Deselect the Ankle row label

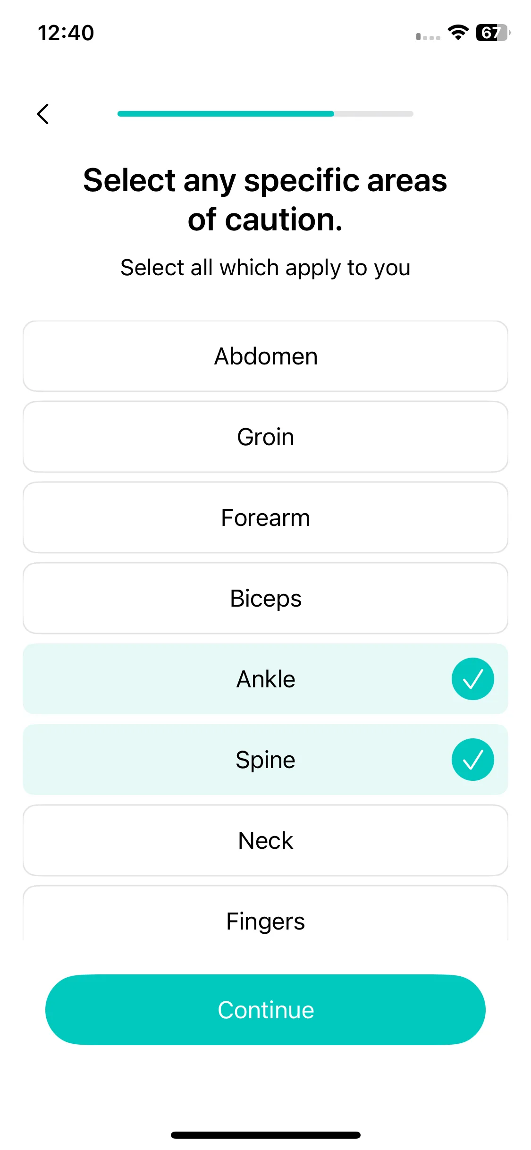[265, 679]
